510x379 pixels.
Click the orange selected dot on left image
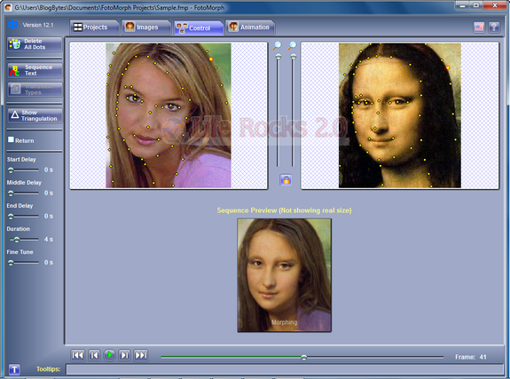tap(211, 59)
